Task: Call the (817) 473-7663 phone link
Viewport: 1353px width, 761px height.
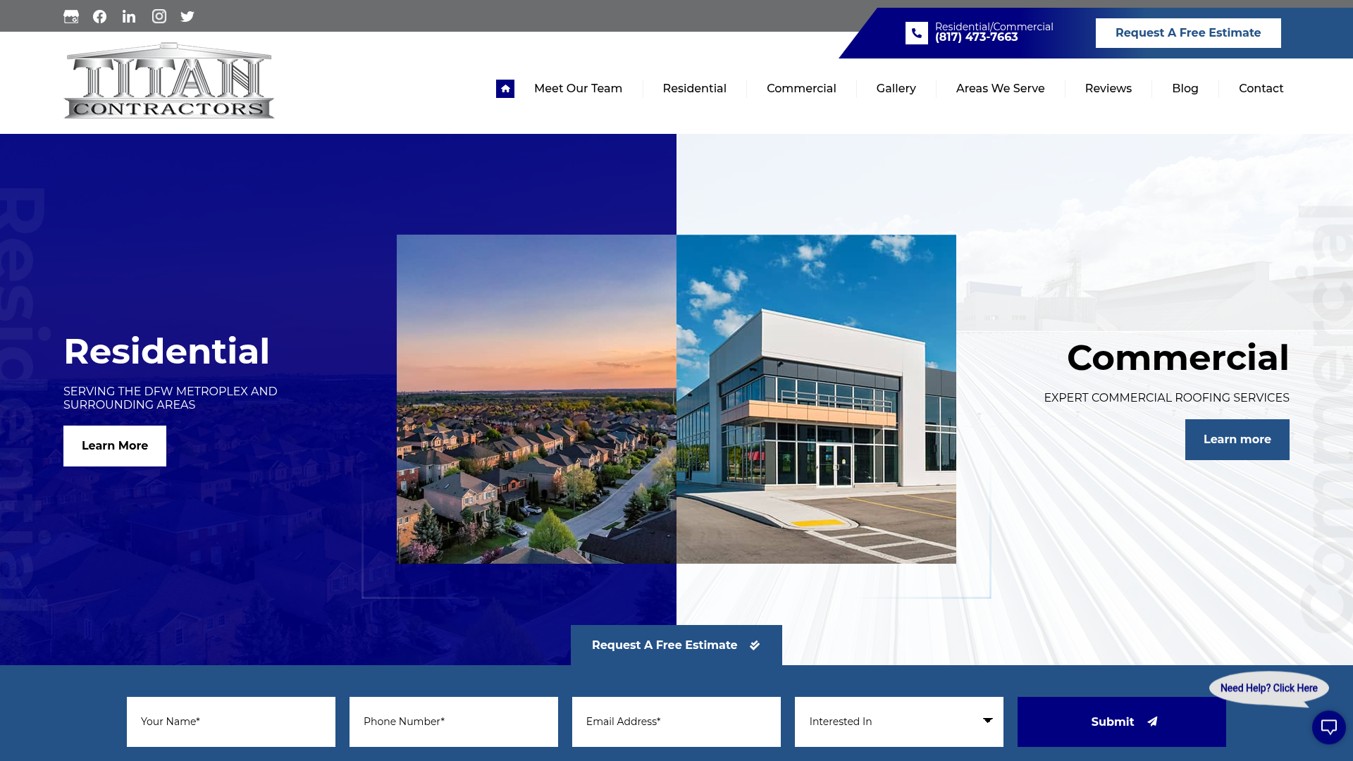Action: tap(976, 37)
